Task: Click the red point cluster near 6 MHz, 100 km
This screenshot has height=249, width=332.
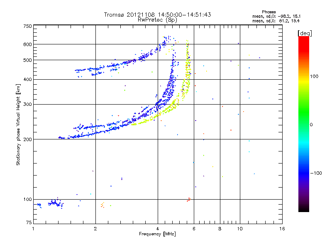Action: pyautogui.click(x=189, y=200)
